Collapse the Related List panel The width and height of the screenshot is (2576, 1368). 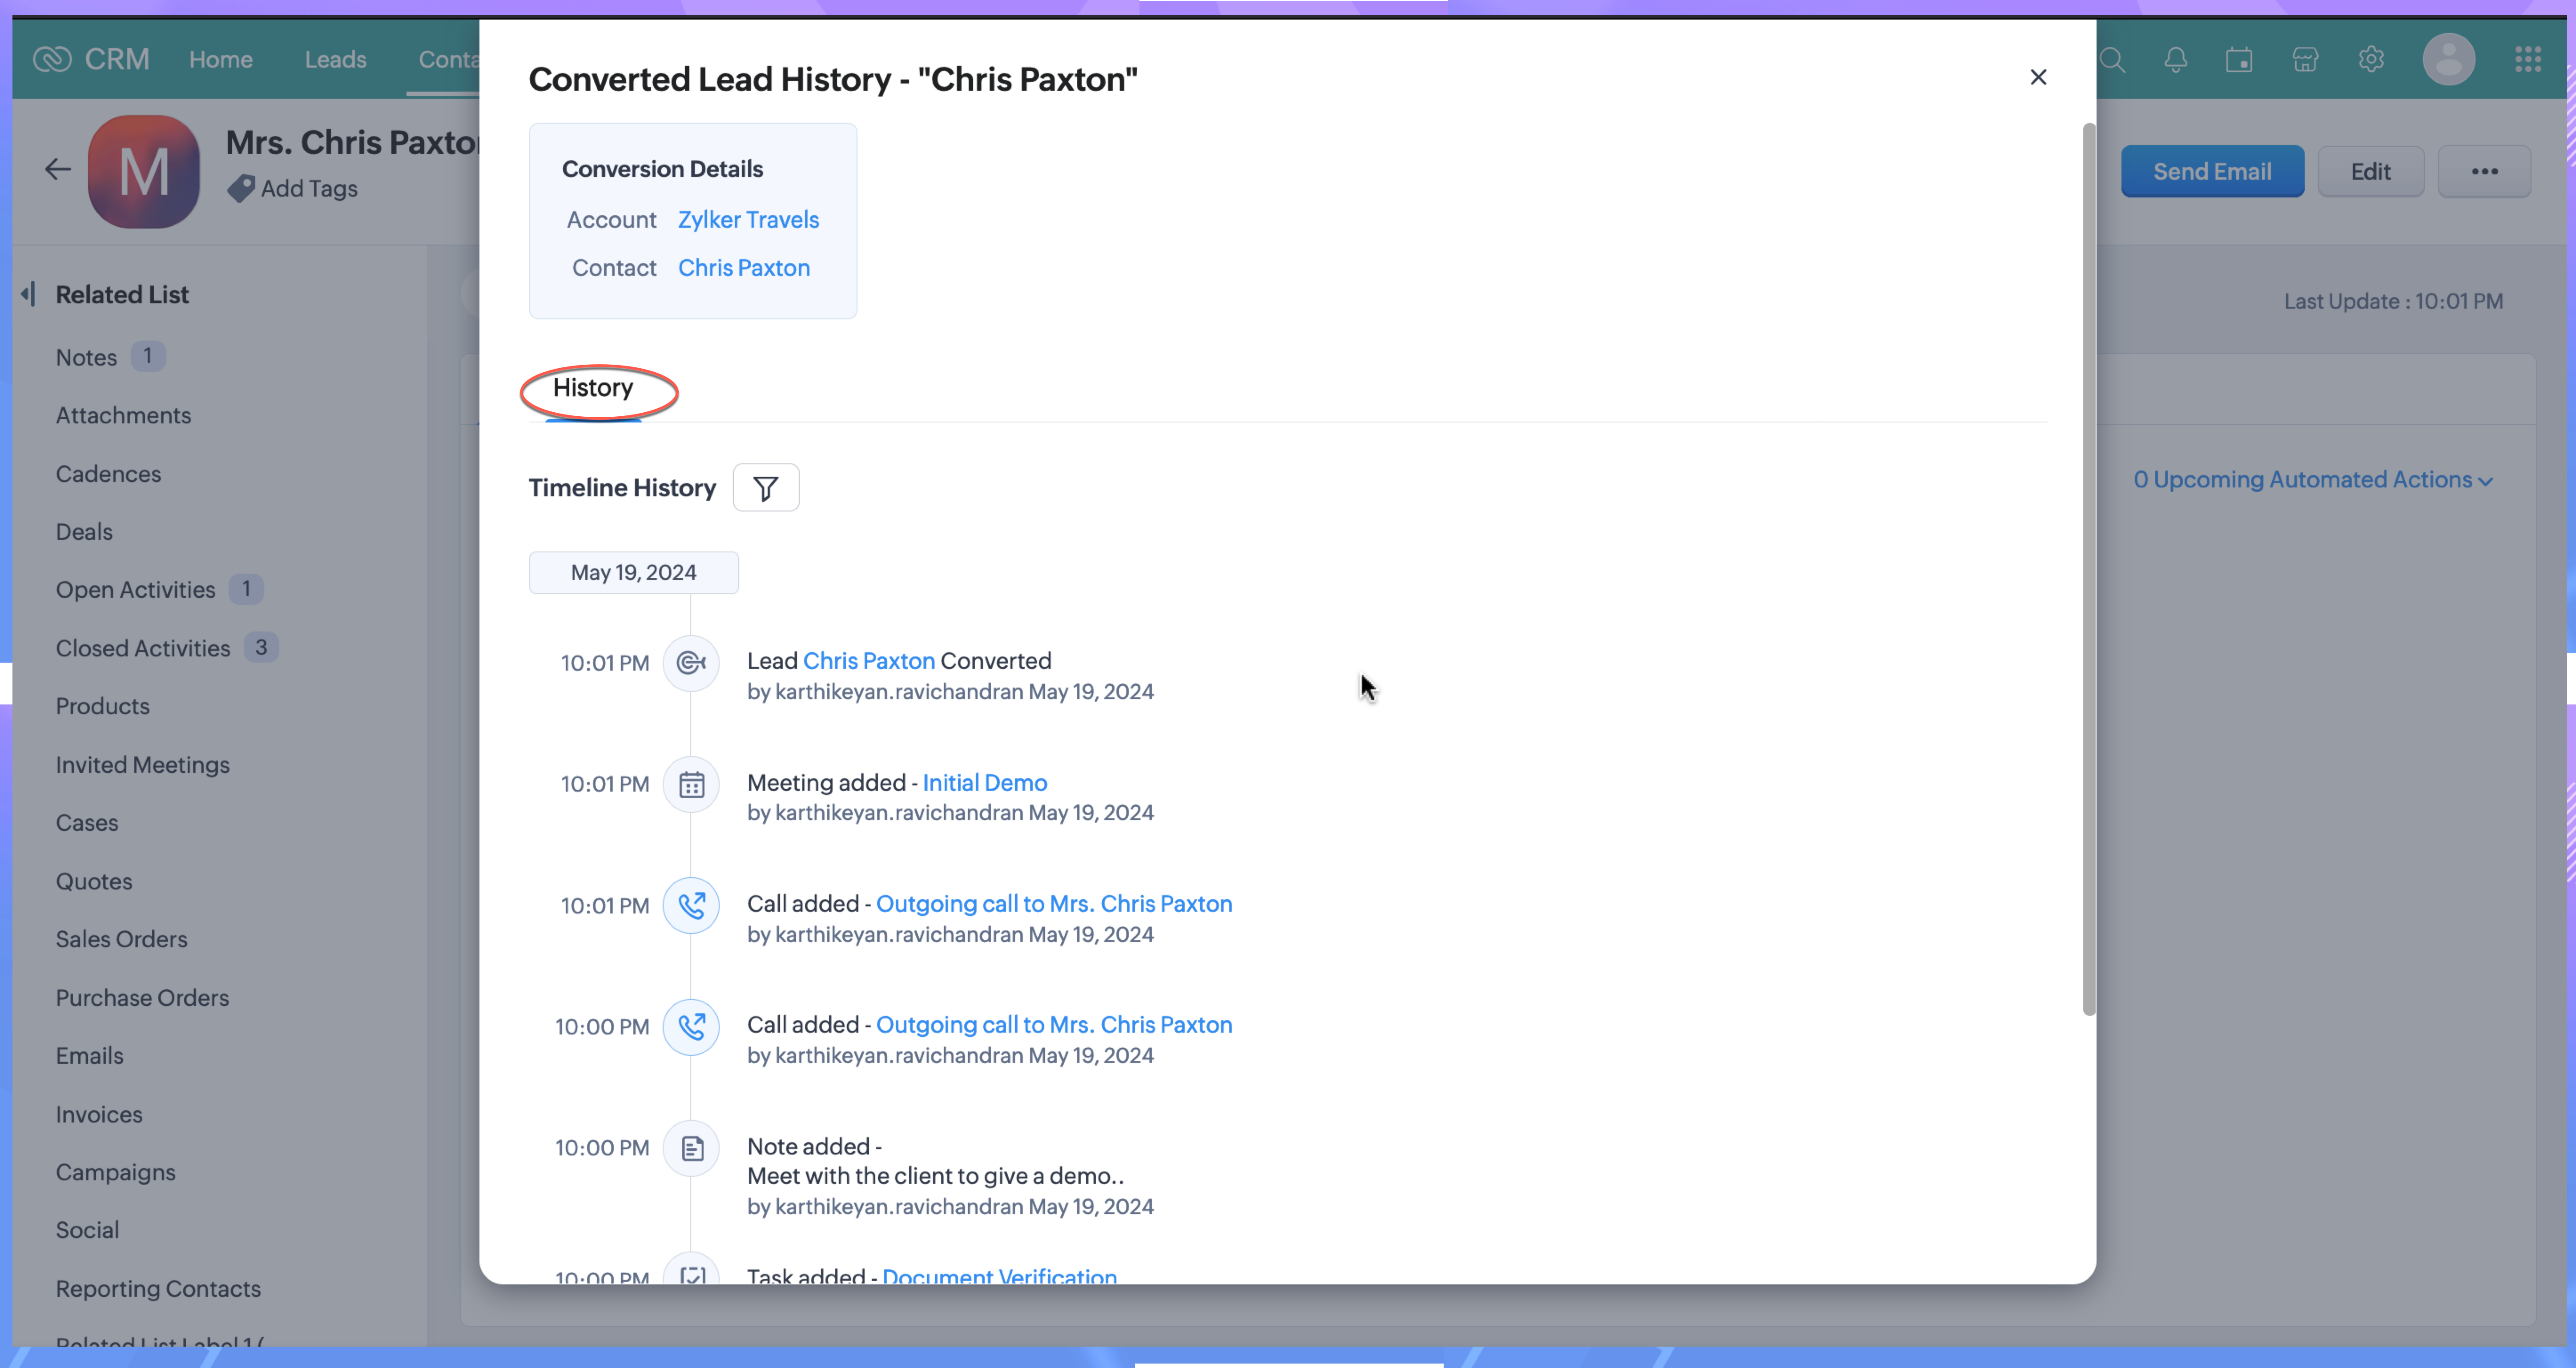[x=28, y=293]
